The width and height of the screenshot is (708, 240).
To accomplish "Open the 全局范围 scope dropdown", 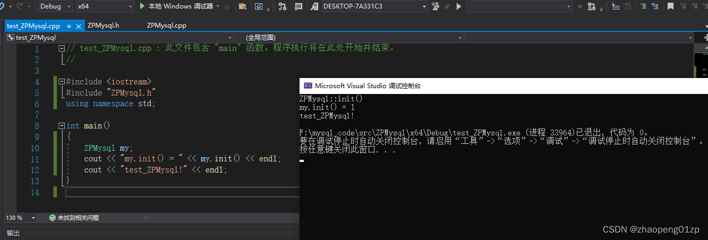I will 349,38.
